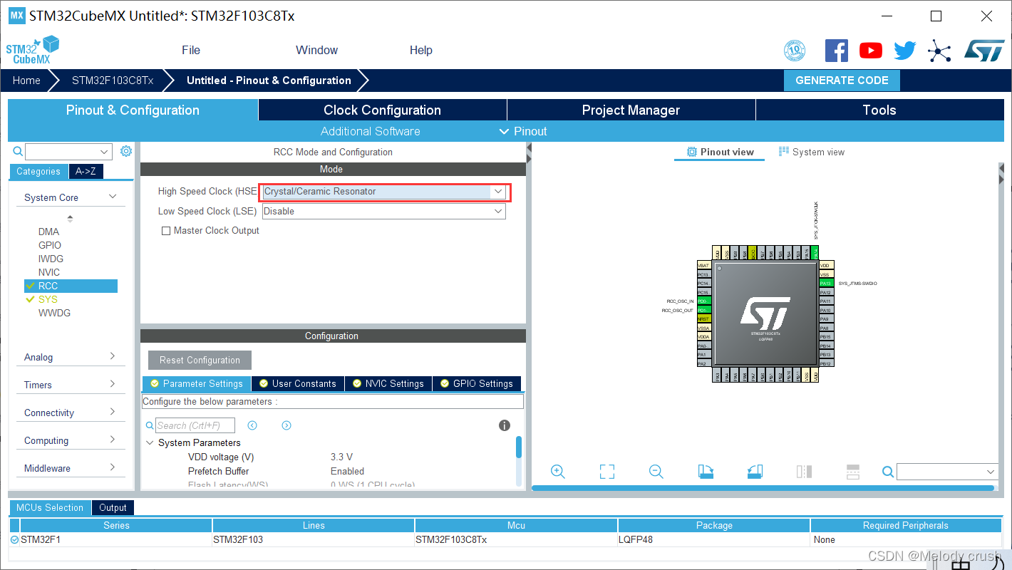Open the NVIC Settings tab
Viewport: 1012px width, 570px height.
pyautogui.click(x=388, y=383)
